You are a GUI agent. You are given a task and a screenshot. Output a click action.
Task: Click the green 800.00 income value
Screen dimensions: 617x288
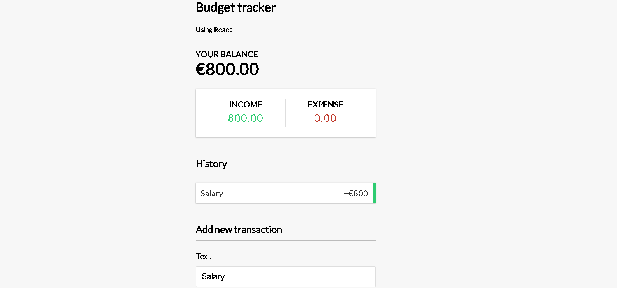tap(246, 118)
